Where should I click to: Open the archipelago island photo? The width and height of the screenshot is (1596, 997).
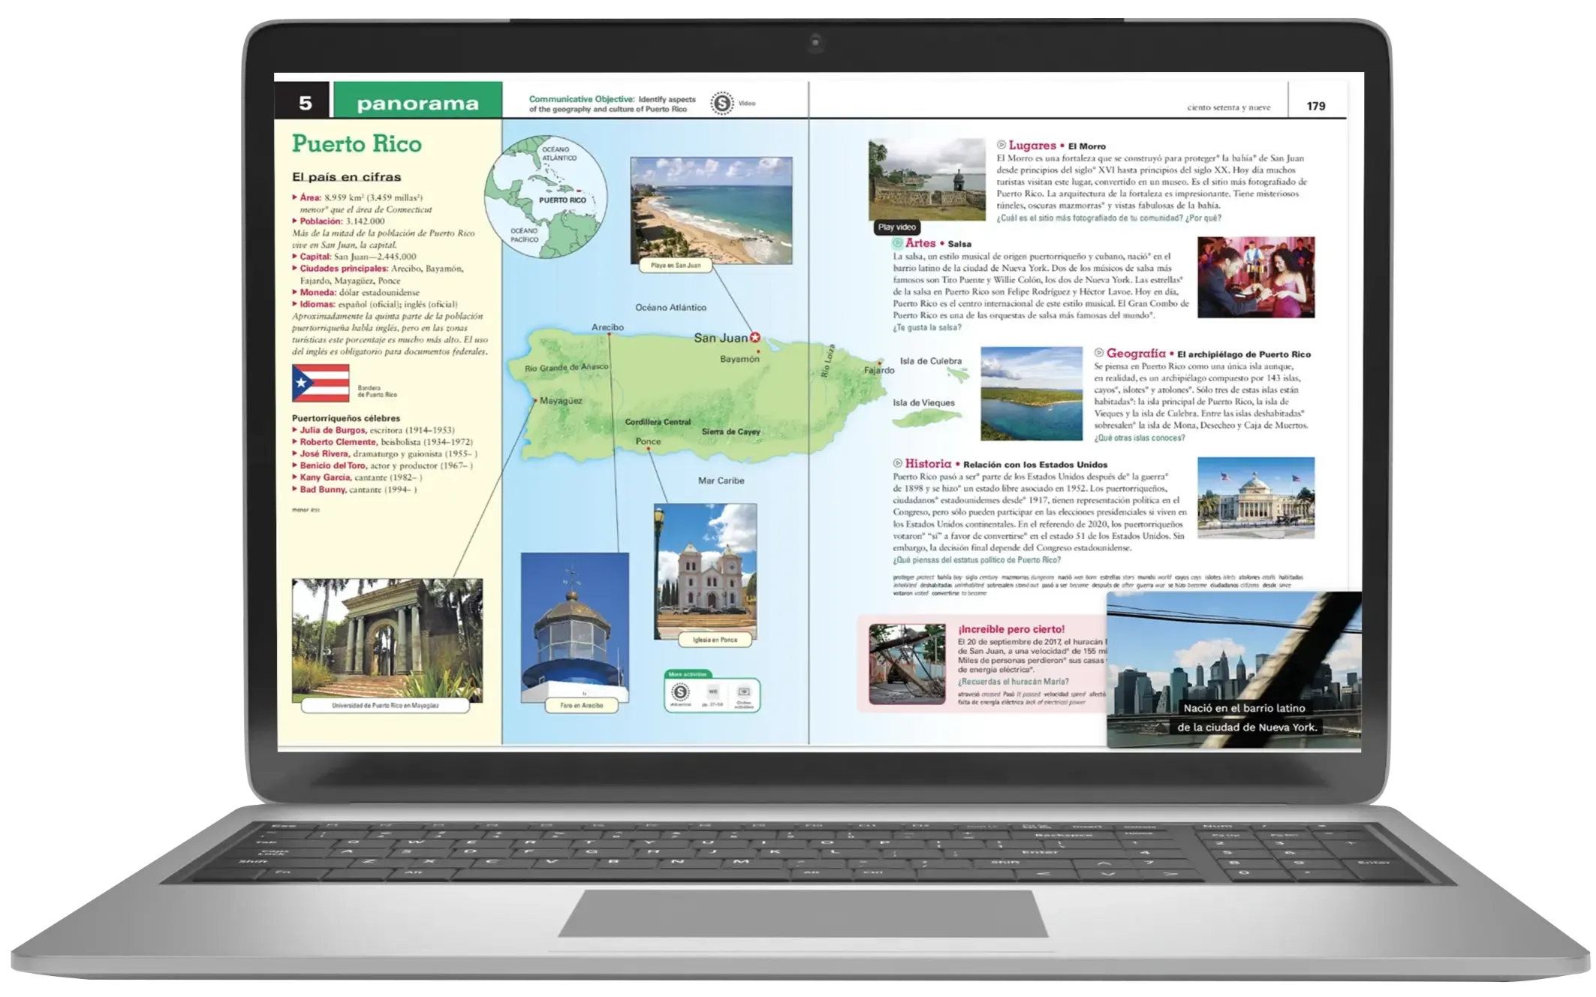click(1031, 393)
